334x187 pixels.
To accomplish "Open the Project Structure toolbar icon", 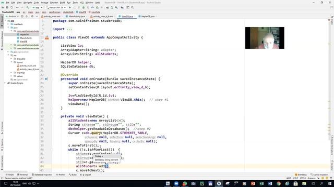I will (x=122, y=7).
